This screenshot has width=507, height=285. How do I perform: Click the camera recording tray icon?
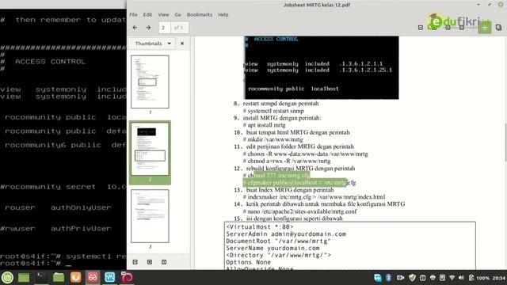(x=400, y=278)
